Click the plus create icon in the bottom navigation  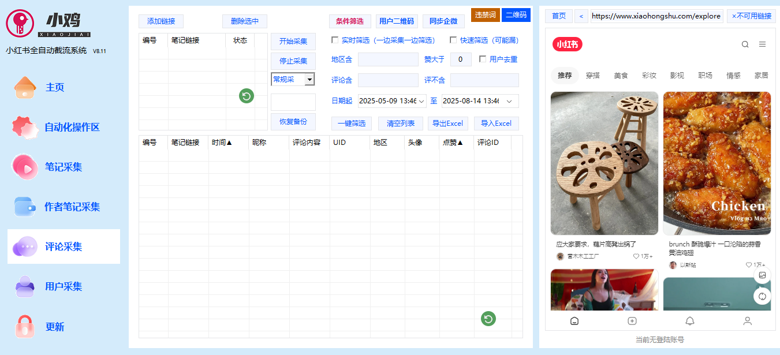[632, 321]
